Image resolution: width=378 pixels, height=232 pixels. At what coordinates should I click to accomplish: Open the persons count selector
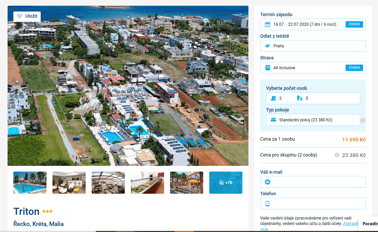313,98
